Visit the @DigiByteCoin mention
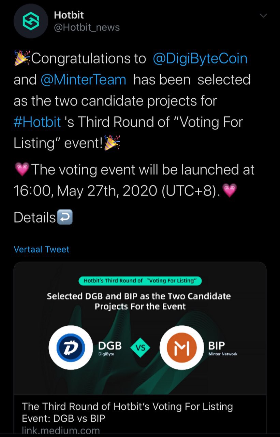Image resolution: width=280 pixels, height=437 pixels. [200, 59]
